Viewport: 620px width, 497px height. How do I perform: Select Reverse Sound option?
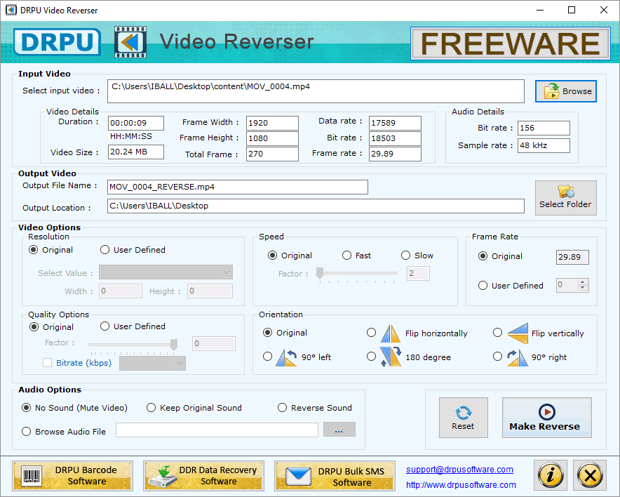click(x=283, y=408)
